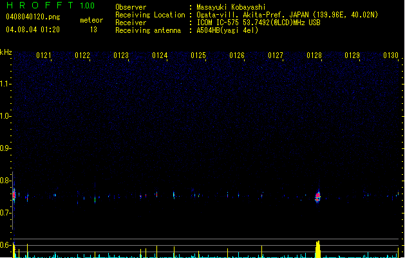The height and width of the screenshot is (258, 405).
Task: Click the time marker 0128
Action: [314, 55]
